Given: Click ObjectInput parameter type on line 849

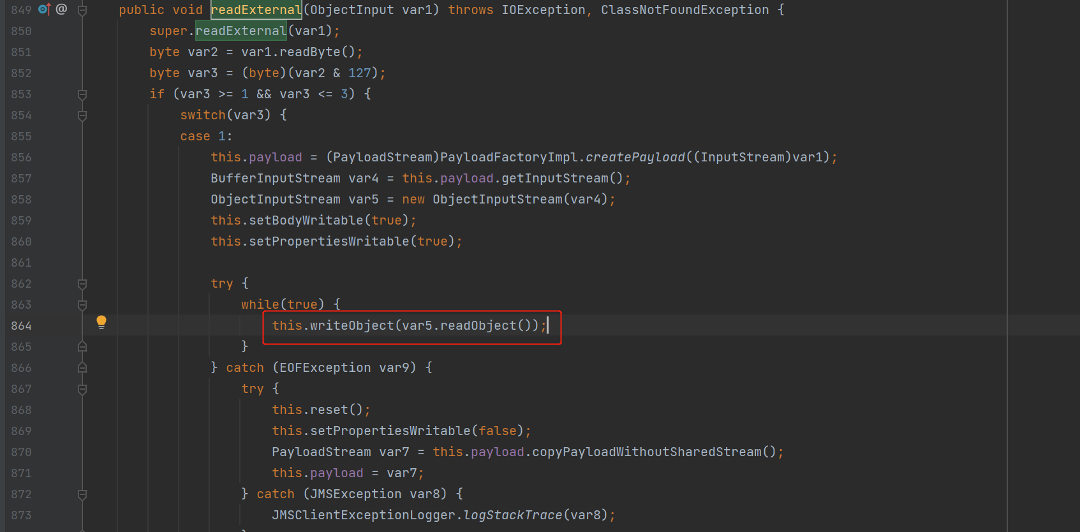Looking at the screenshot, I should [x=352, y=10].
